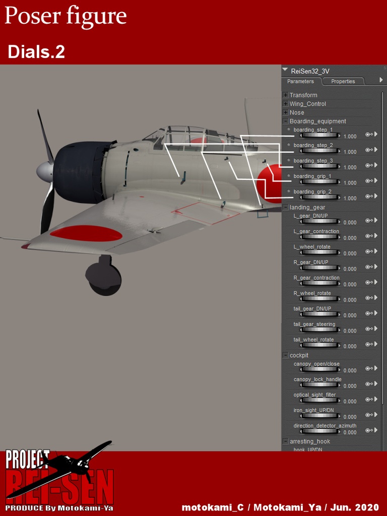Open the options arrow for boarding_step_1 dial
The height and width of the screenshot is (516, 387).
pos(376,134)
